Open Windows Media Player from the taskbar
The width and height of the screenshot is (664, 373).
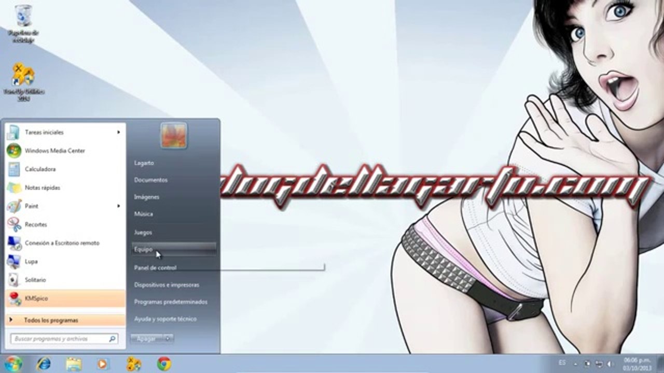coord(103,364)
